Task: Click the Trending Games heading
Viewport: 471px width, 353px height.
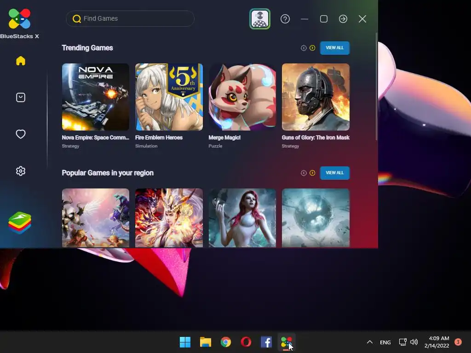Action: click(x=87, y=48)
